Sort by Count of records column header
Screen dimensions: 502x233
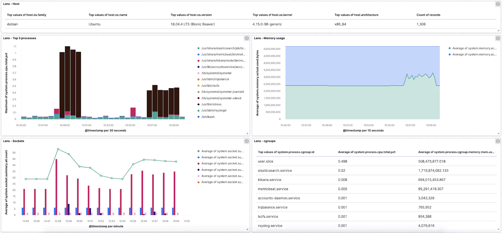click(x=428, y=15)
